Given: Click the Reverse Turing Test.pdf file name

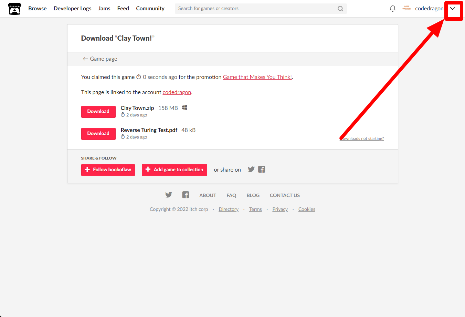Looking at the screenshot, I should [x=149, y=130].
